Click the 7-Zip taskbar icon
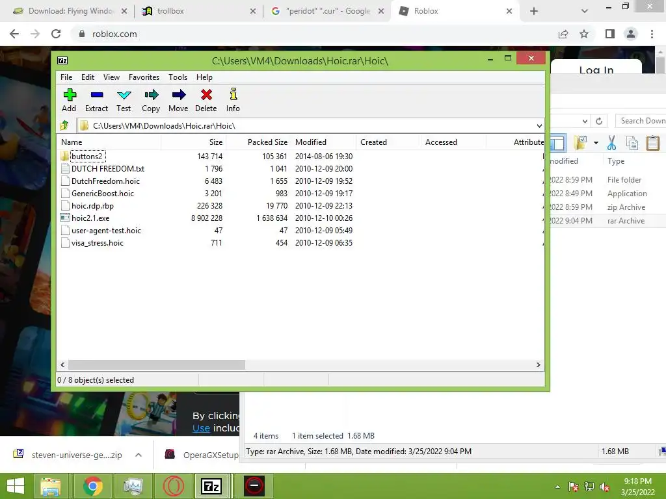666x499 pixels. [212, 486]
